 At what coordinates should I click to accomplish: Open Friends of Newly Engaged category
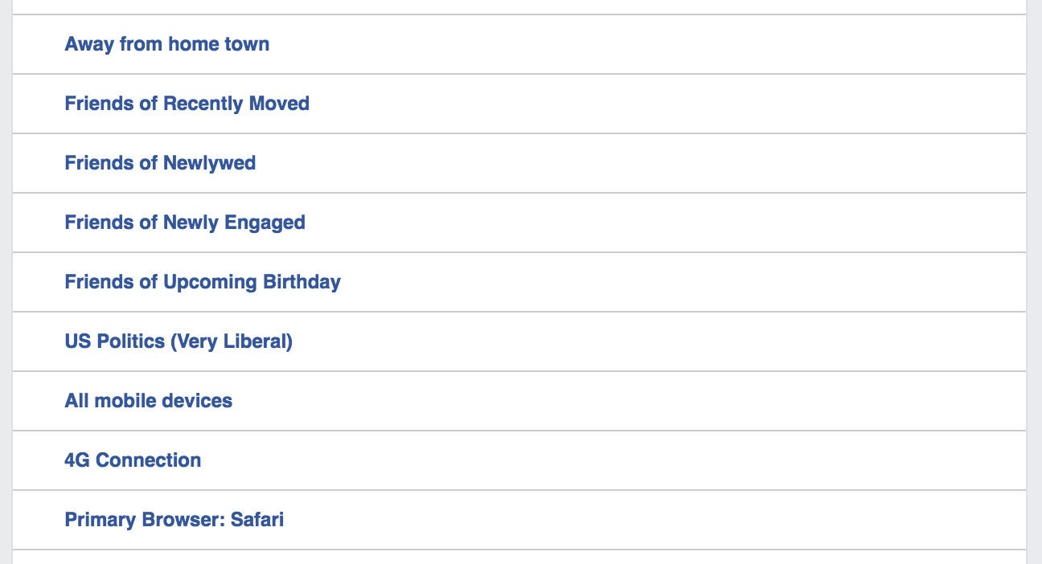pos(185,223)
